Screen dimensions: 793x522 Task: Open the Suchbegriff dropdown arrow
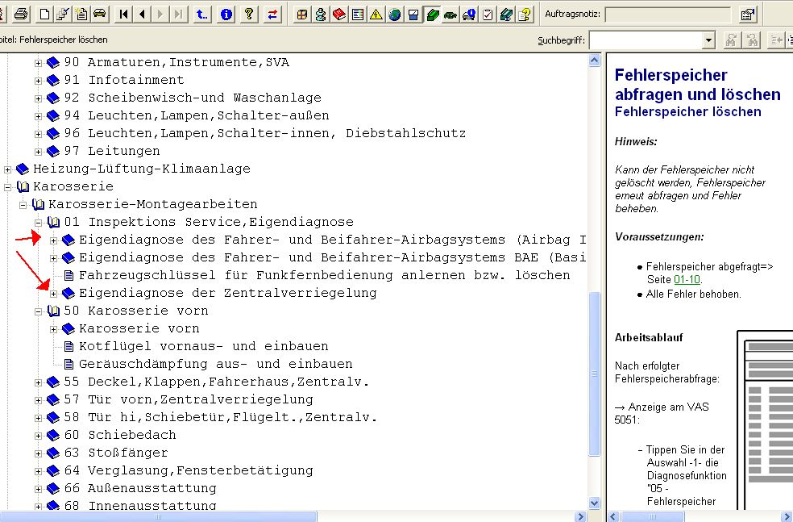tap(708, 40)
